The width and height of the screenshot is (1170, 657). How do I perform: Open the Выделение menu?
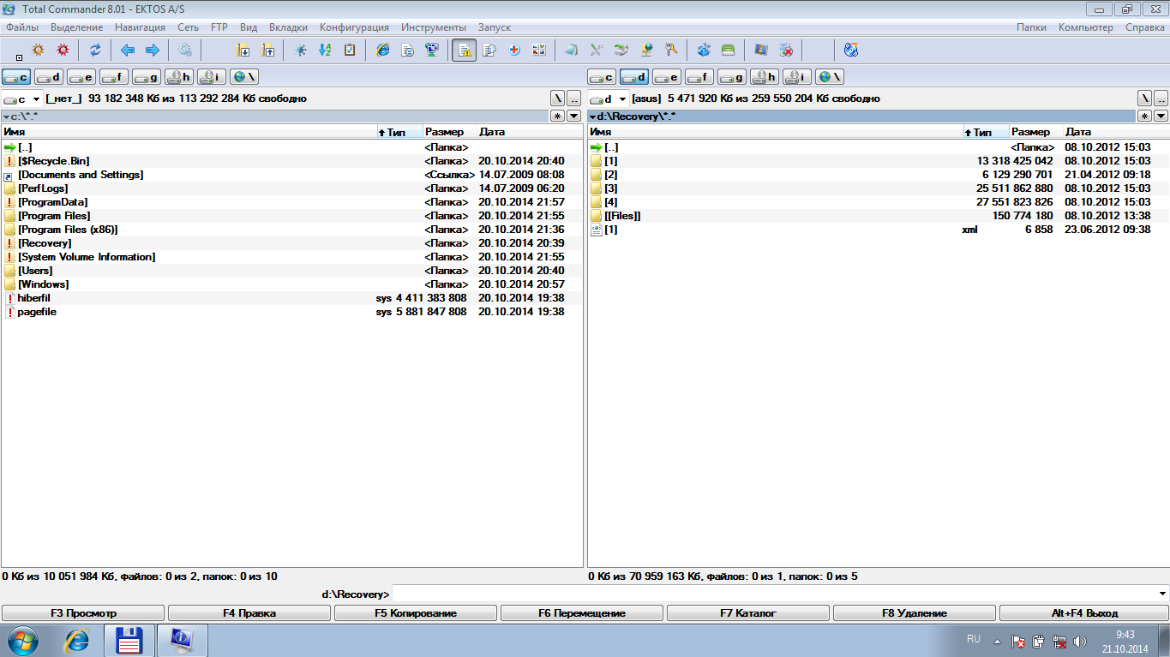[x=76, y=27]
